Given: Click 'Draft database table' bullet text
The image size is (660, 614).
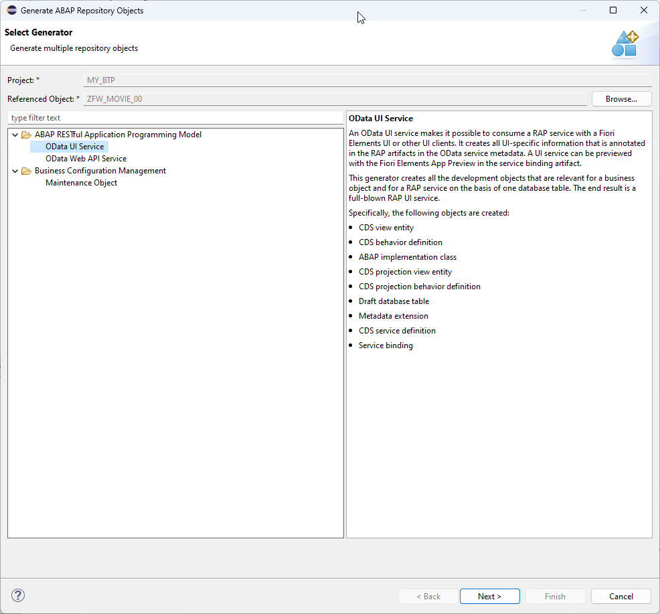Looking at the screenshot, I should click(x=394, y=301).
